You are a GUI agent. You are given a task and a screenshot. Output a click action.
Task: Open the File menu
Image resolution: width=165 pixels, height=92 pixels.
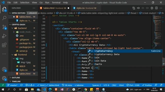(x=9, y=3)
